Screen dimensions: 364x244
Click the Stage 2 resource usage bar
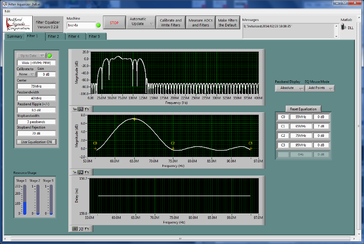(x=38, y=200)
